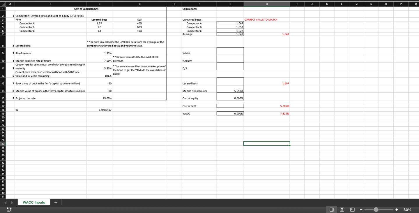This screenshot has width=419, height=213.
Task: Select the unlevered beta value 1.027
Action: pos(230,31)
